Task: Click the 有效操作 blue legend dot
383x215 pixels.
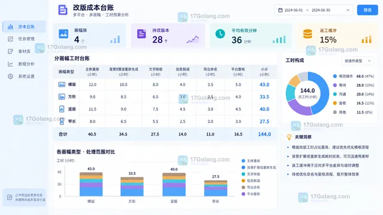Action: (x=335, y=76)
